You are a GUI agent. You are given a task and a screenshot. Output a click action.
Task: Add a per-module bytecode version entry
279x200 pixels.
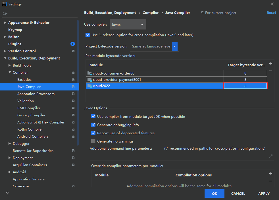click(271, 63)
